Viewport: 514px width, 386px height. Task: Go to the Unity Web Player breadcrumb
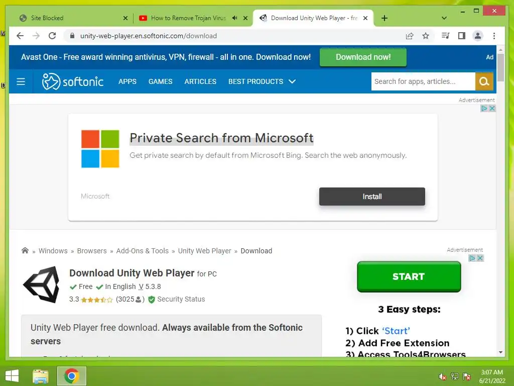205,251
